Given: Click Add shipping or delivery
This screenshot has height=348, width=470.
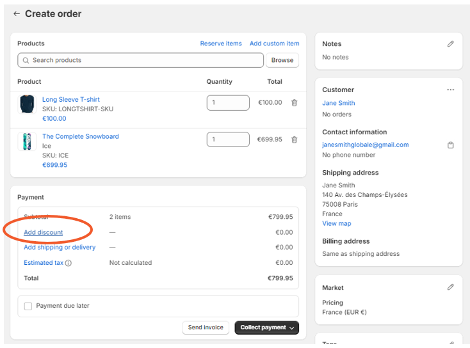Looking at the screenshot, I should click(x=60, y=248).
